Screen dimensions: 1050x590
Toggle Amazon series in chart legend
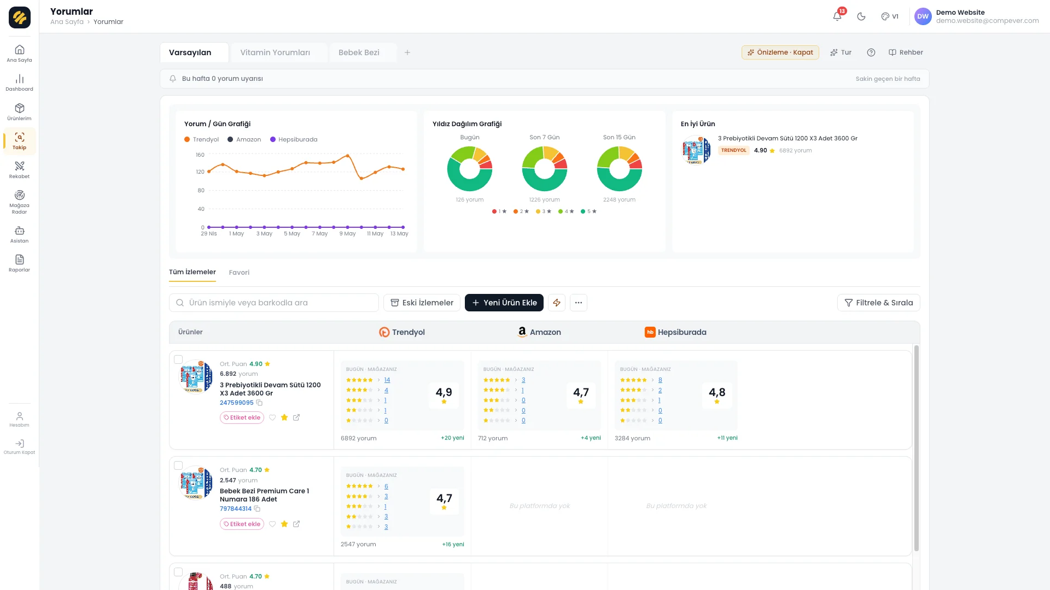tap(244, 139)
